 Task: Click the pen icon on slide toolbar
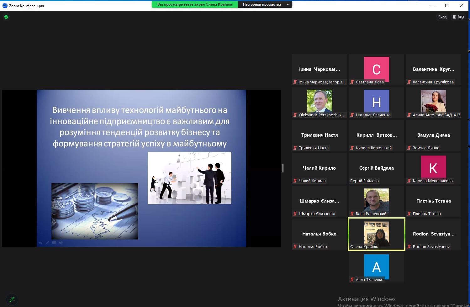[47, 243]
